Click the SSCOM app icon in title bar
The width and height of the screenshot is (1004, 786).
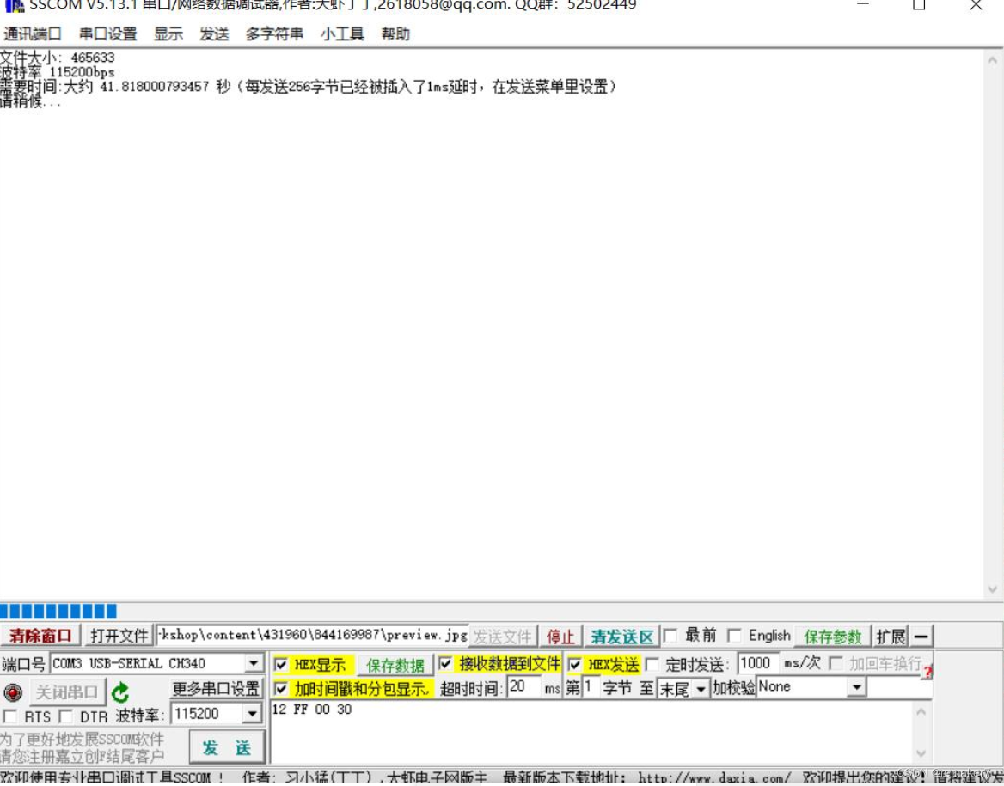13,6
